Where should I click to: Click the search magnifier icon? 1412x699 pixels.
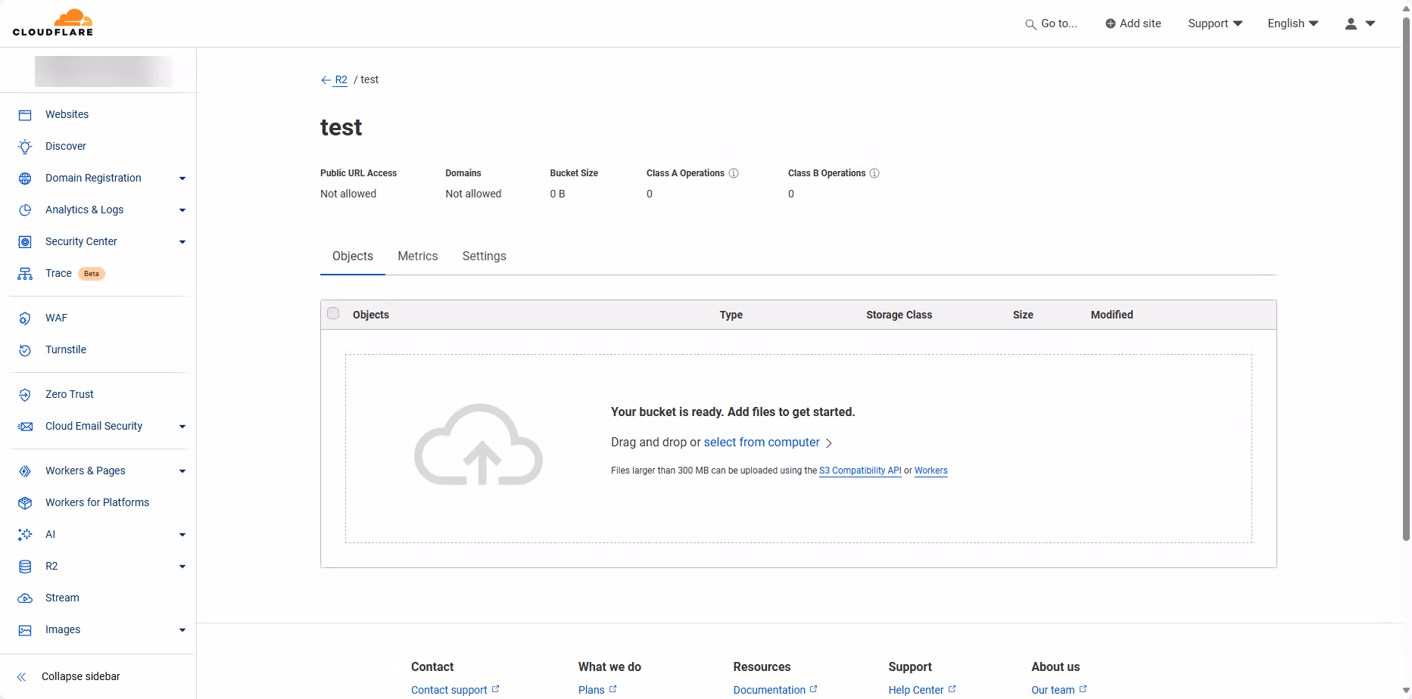[1030, 24]
